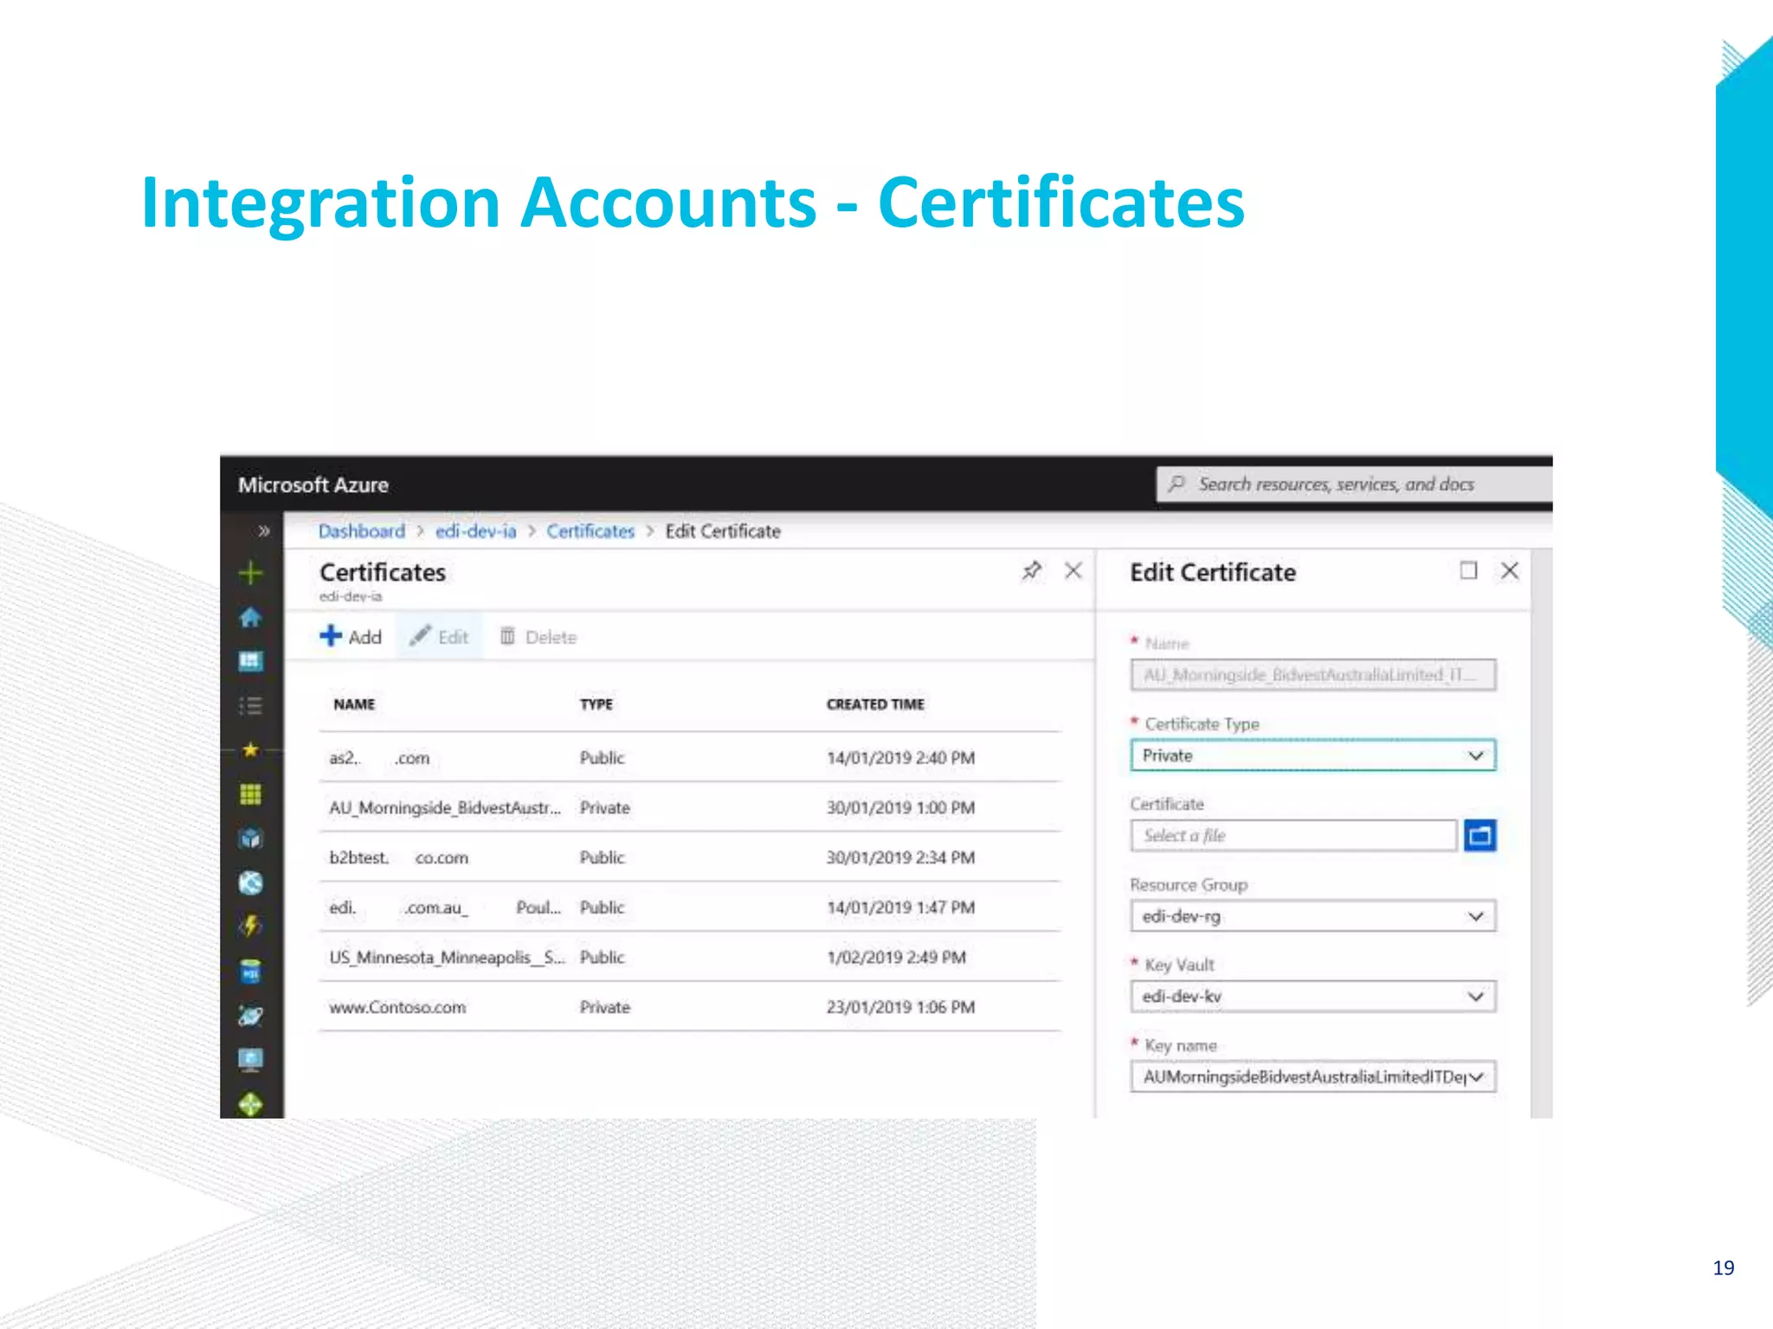Navigate to the Dashboard breadcrumb link
The image size is (1773, 1329).
[361, 531]
